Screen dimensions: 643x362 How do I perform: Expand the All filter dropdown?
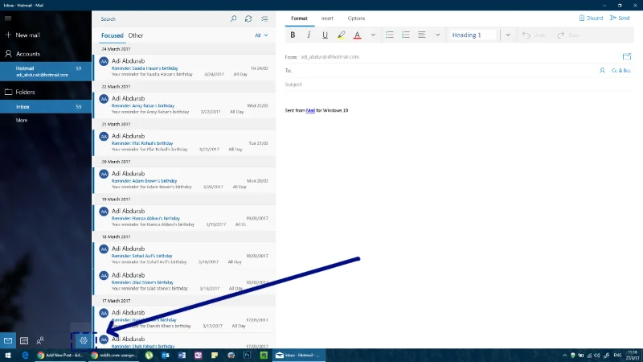tap(261, 35)
